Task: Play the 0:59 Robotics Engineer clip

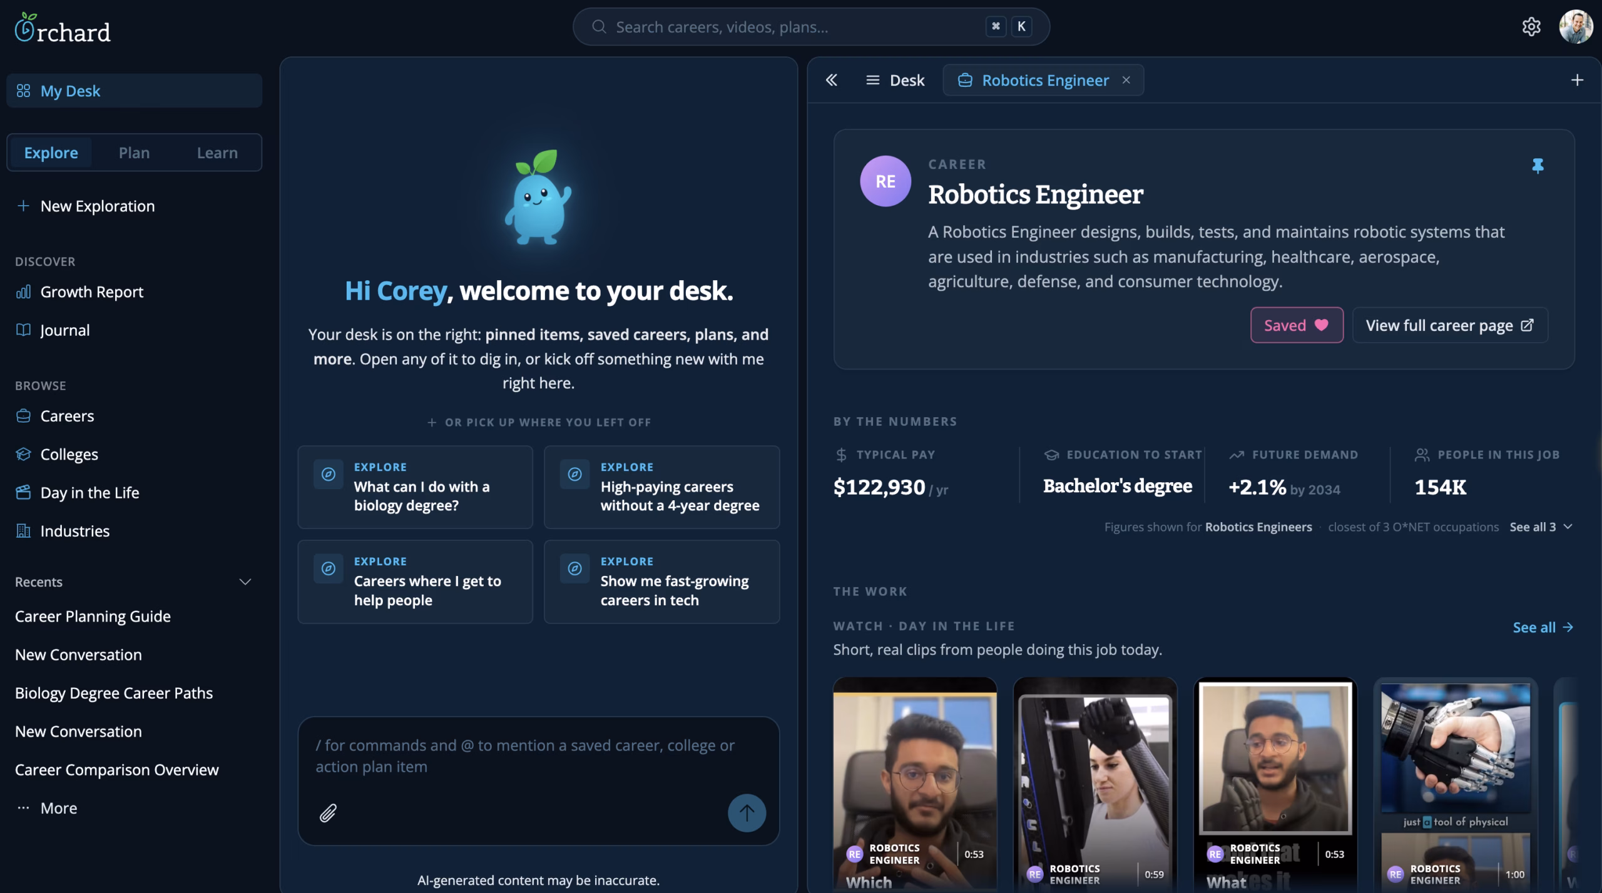Action: click(1095, 784)
